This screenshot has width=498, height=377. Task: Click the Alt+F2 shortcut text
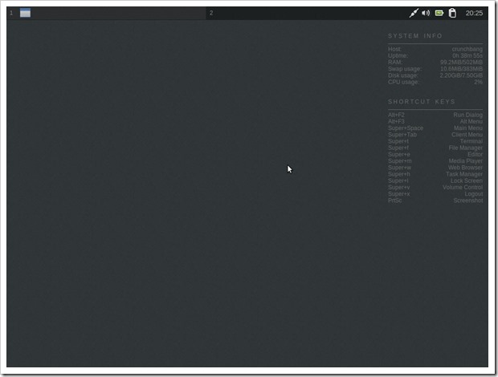(396, 115)
